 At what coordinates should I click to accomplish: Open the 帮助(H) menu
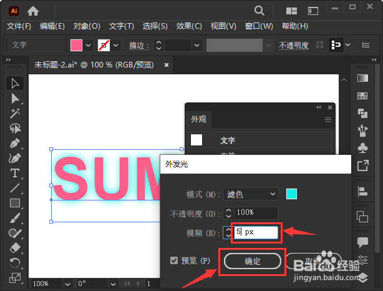295,26
